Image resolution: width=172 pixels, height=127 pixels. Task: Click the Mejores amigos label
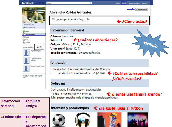36,51
